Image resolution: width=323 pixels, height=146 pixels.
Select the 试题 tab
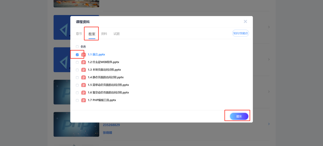pos(117,34)
